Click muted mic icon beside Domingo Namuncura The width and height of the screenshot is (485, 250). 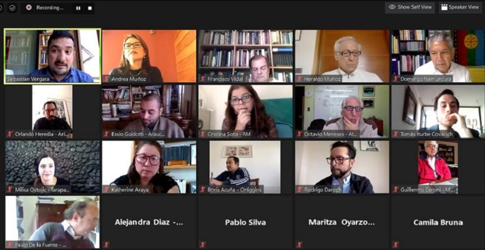[396, 79]
